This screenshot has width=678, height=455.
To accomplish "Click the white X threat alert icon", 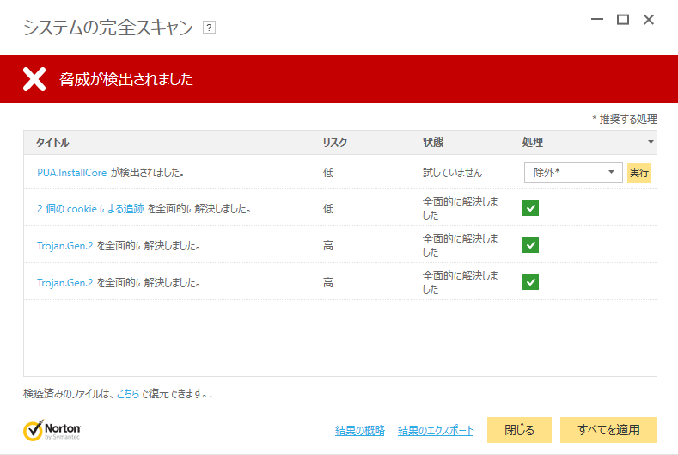I will 34,79.
